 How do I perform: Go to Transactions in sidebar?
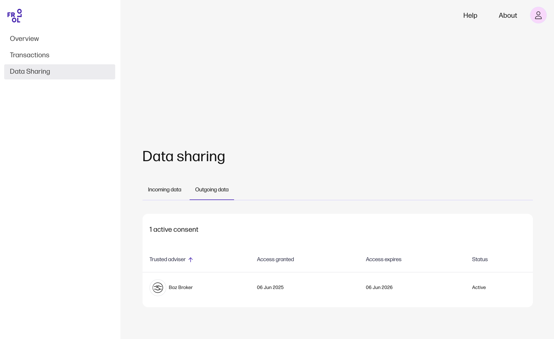pyautogui.click(x=30, y=55)
